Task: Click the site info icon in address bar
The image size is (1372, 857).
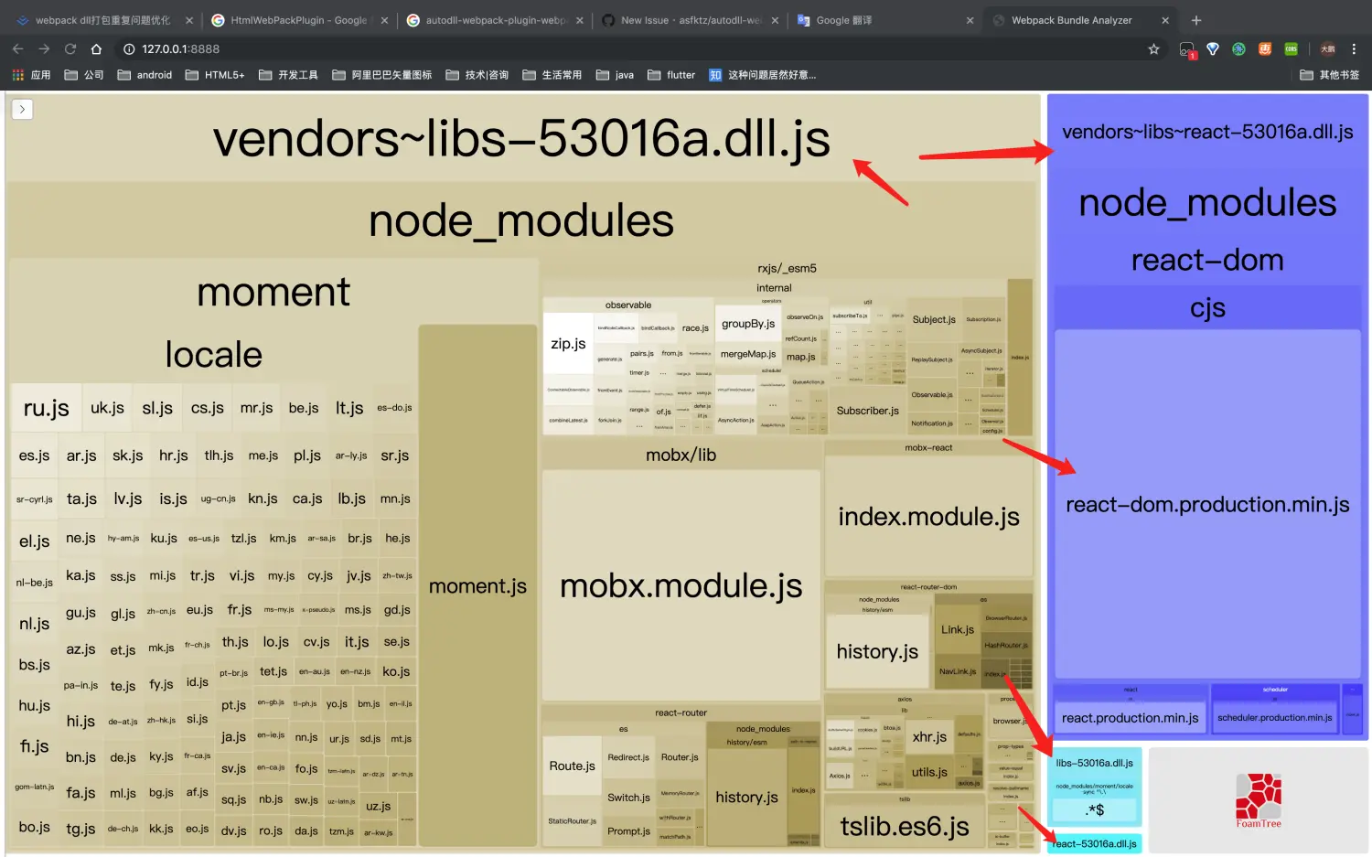Action: coord(129,49)
